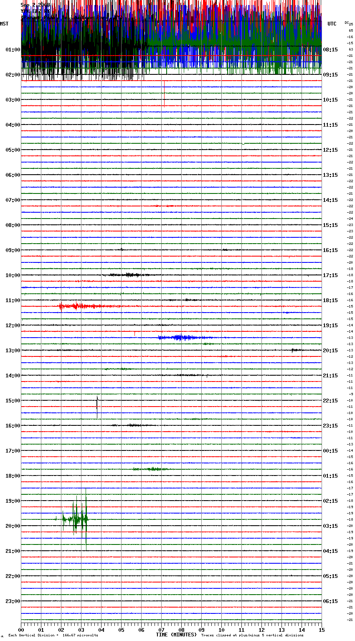Click the 22:15 UTC time label
The image size is (355, 641).
point(330,401)
